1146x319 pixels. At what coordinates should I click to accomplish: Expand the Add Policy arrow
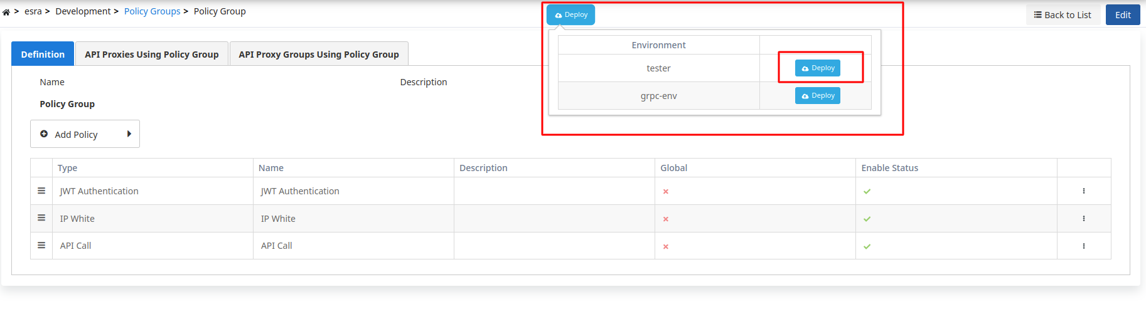(129, 134)
